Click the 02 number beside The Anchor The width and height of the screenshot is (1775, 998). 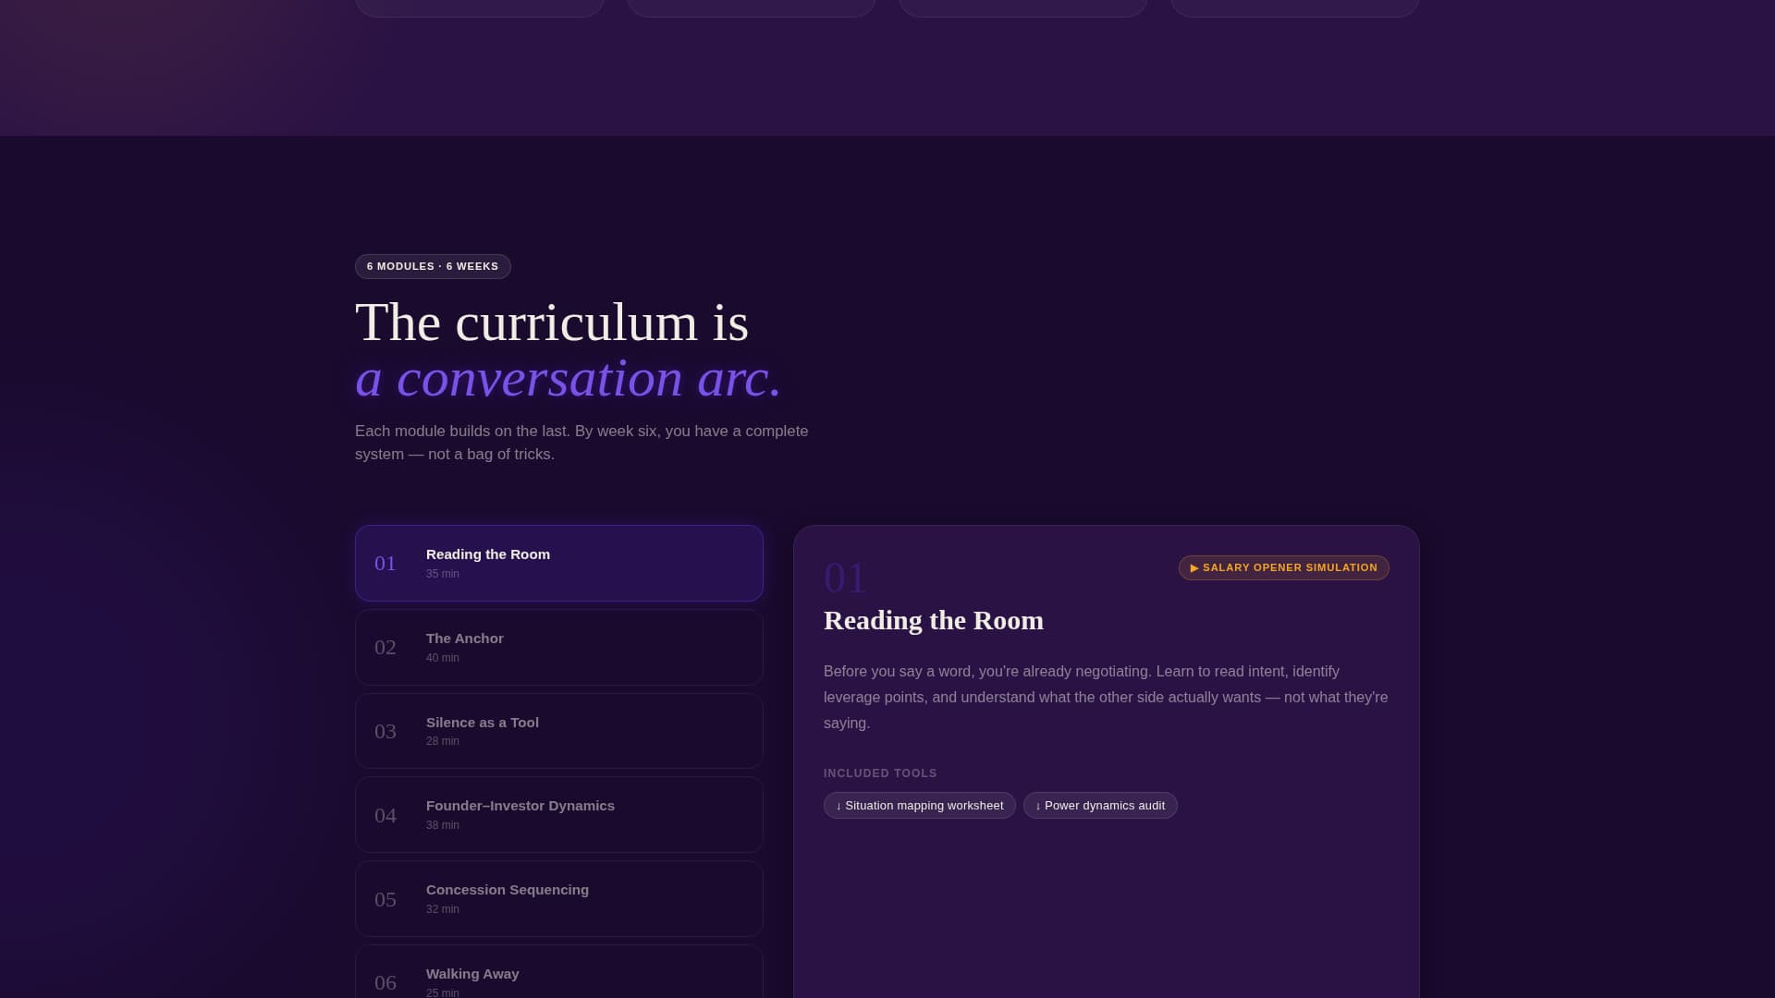(386, 648)
